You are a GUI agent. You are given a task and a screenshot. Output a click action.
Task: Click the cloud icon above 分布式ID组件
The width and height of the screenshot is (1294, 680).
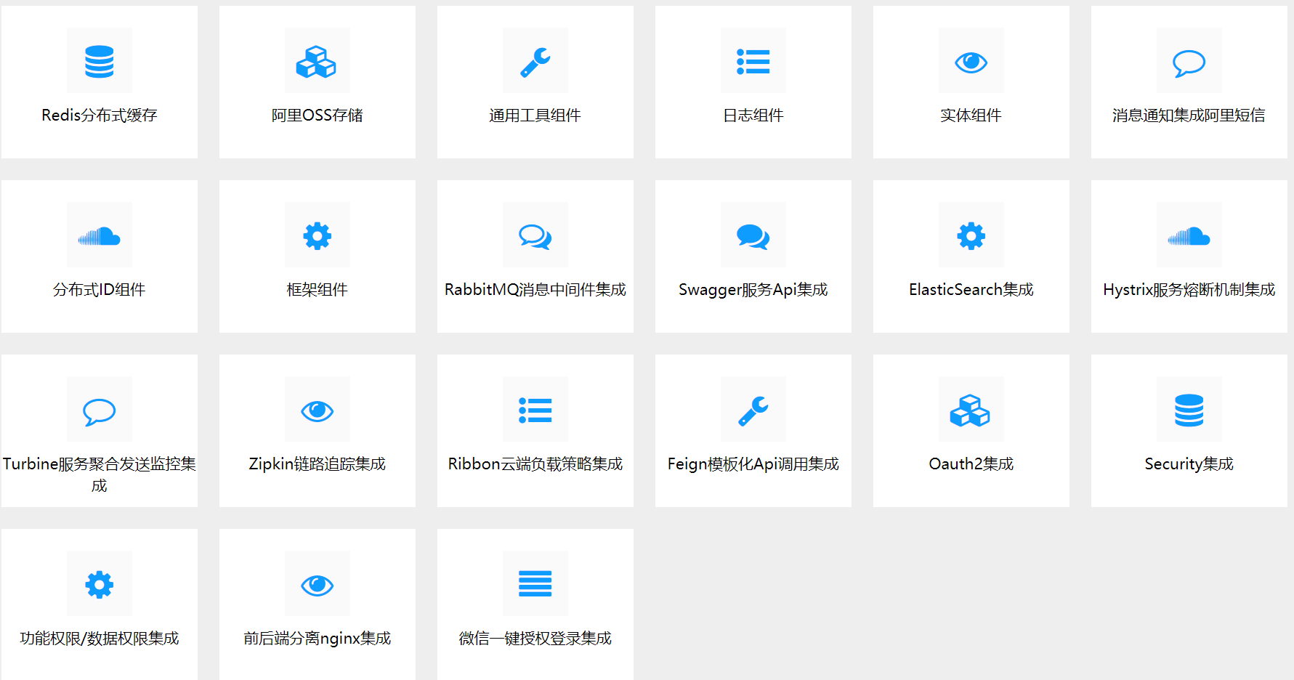pyautogui.click(x=100, y=236)
